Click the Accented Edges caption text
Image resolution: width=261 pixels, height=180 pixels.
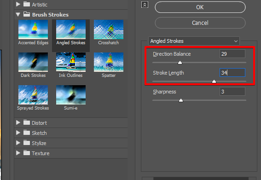click(x=33, y=43)
